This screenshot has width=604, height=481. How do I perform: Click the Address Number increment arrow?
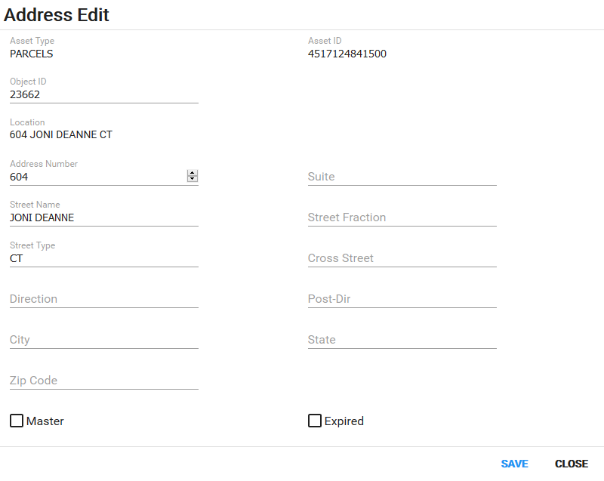(x=193, y=173)
